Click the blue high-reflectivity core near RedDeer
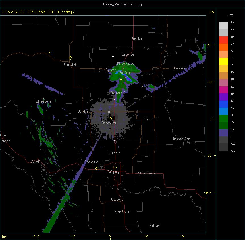 click(129, 79)
